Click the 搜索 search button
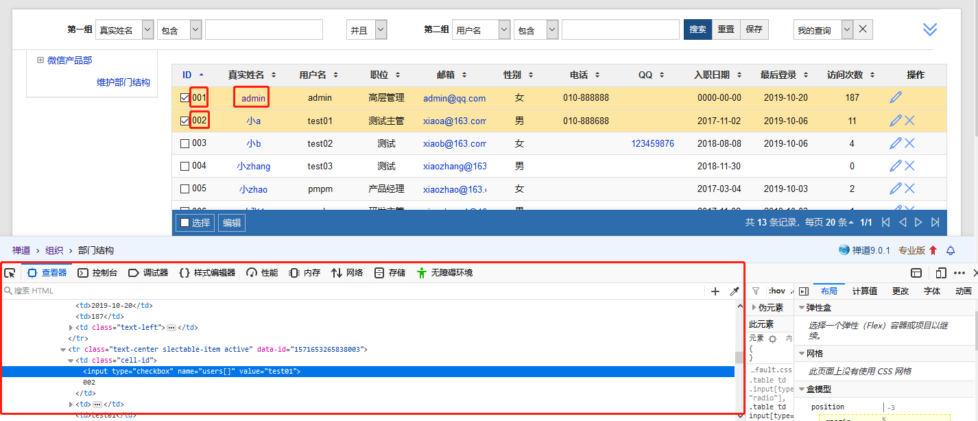 [x=697, y=29]
